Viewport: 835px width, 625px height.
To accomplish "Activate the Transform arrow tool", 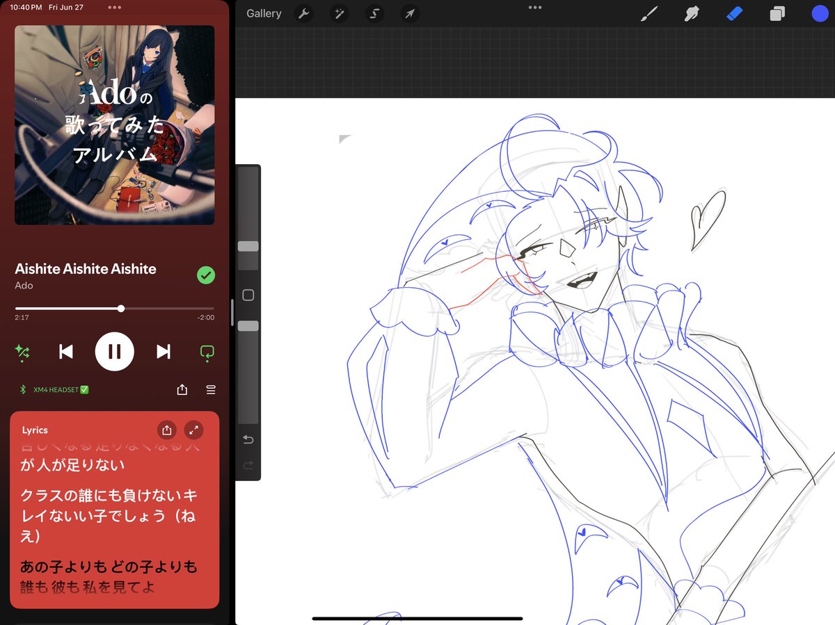I will (410, 13).
